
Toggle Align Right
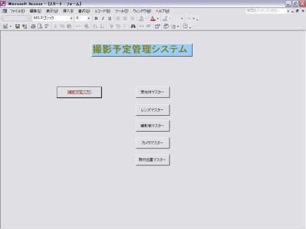click(x=132, y=18)
